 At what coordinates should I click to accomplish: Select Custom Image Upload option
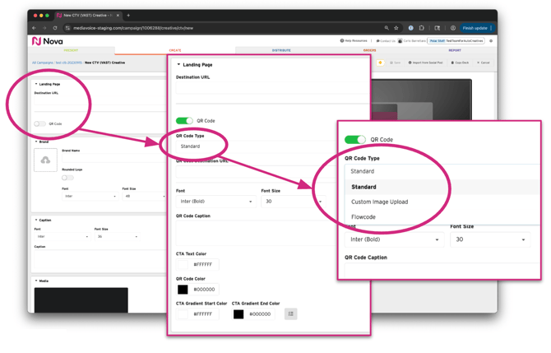tap(379, 202)
